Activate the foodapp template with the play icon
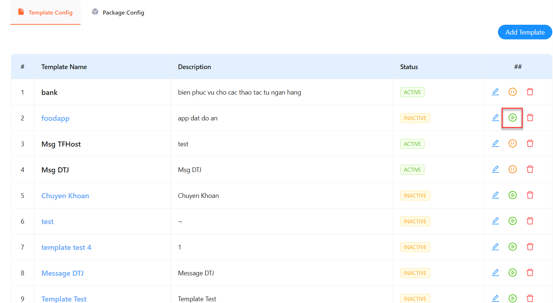553x303 pixels. (x=513, y=117)
